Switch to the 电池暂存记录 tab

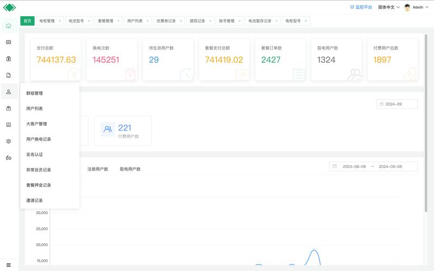[x=260, y=21]
